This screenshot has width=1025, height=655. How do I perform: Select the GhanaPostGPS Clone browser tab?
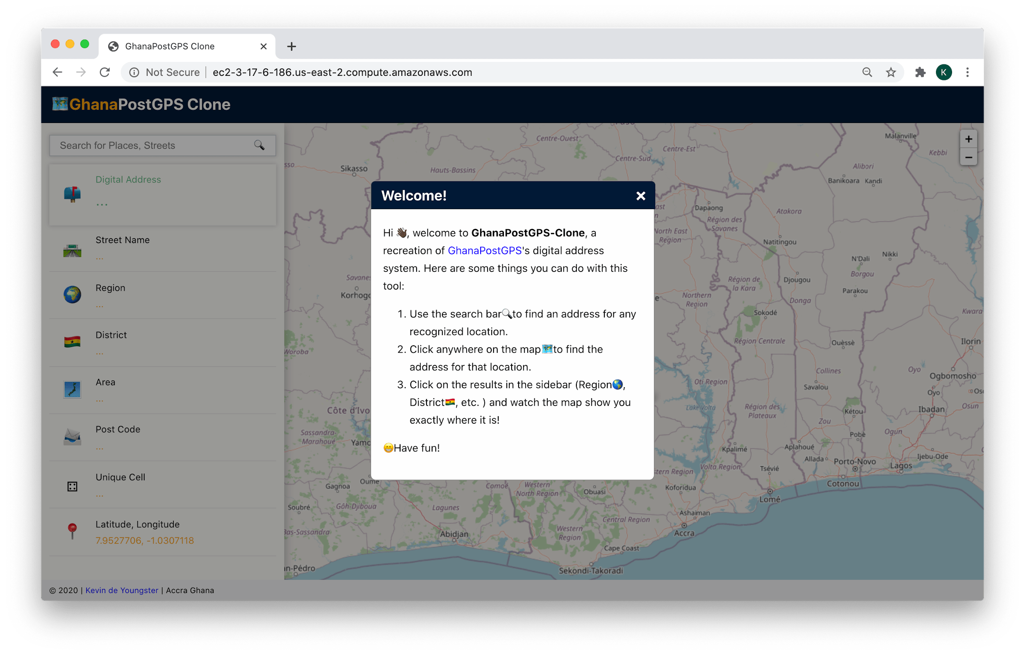click(187, 46)
